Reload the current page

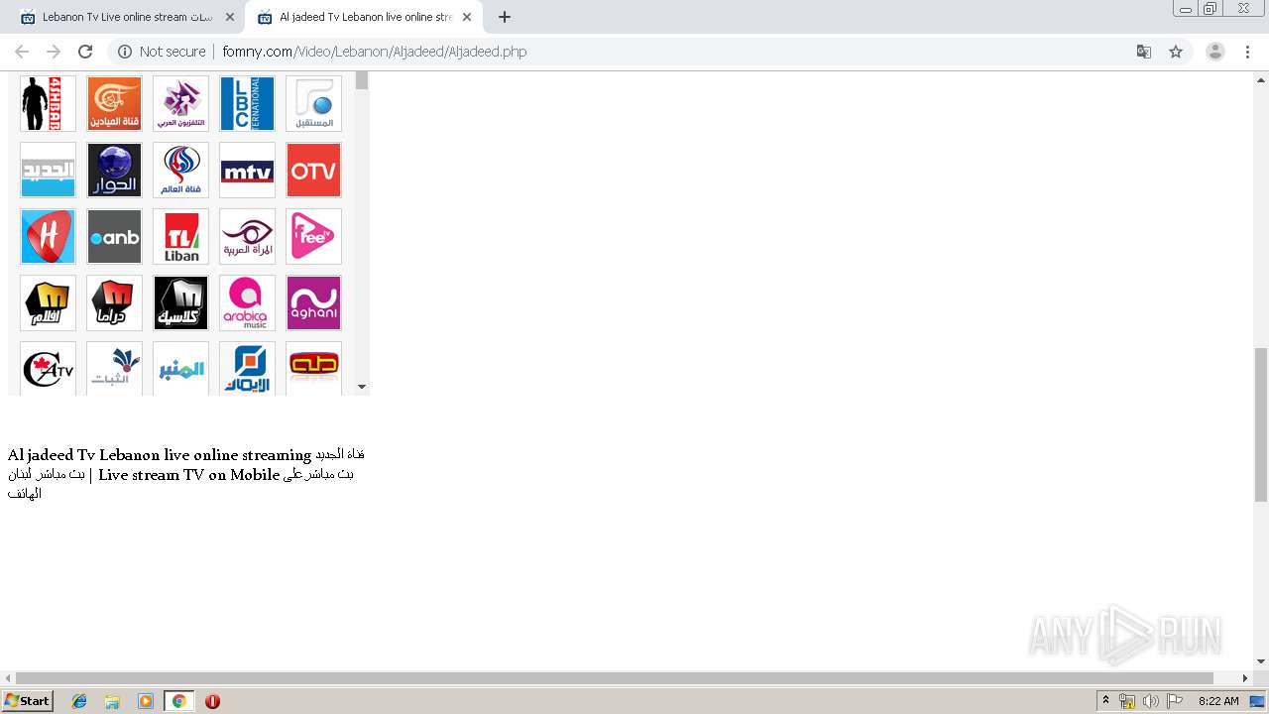[x=85, y=52]
